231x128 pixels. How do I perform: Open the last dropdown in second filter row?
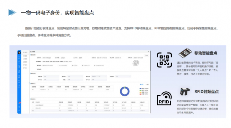(99, 80)
